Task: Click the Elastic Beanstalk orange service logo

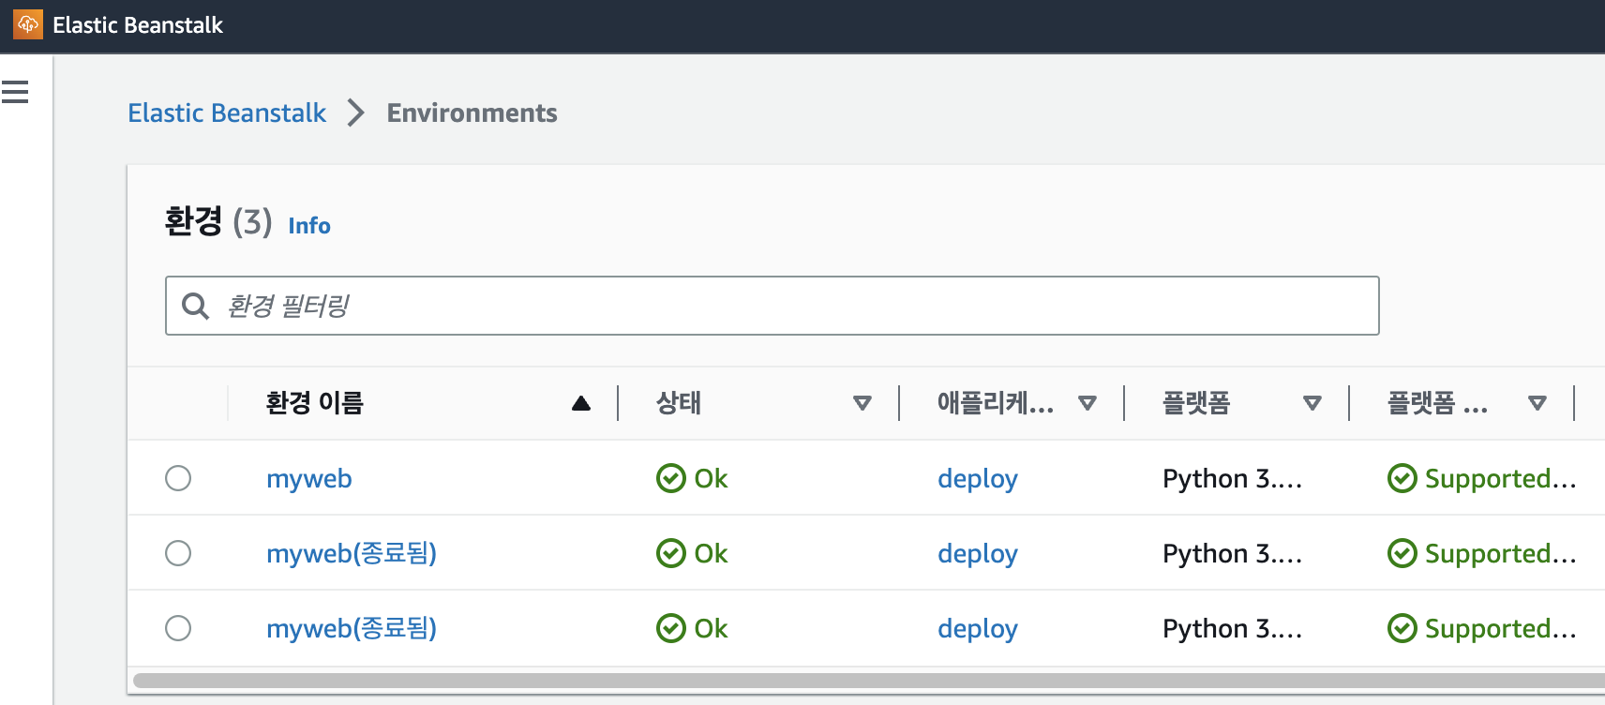Action: click(x=28, y=24)
